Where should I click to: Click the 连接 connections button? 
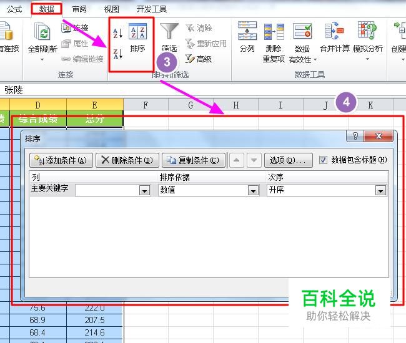pos(75,27)
